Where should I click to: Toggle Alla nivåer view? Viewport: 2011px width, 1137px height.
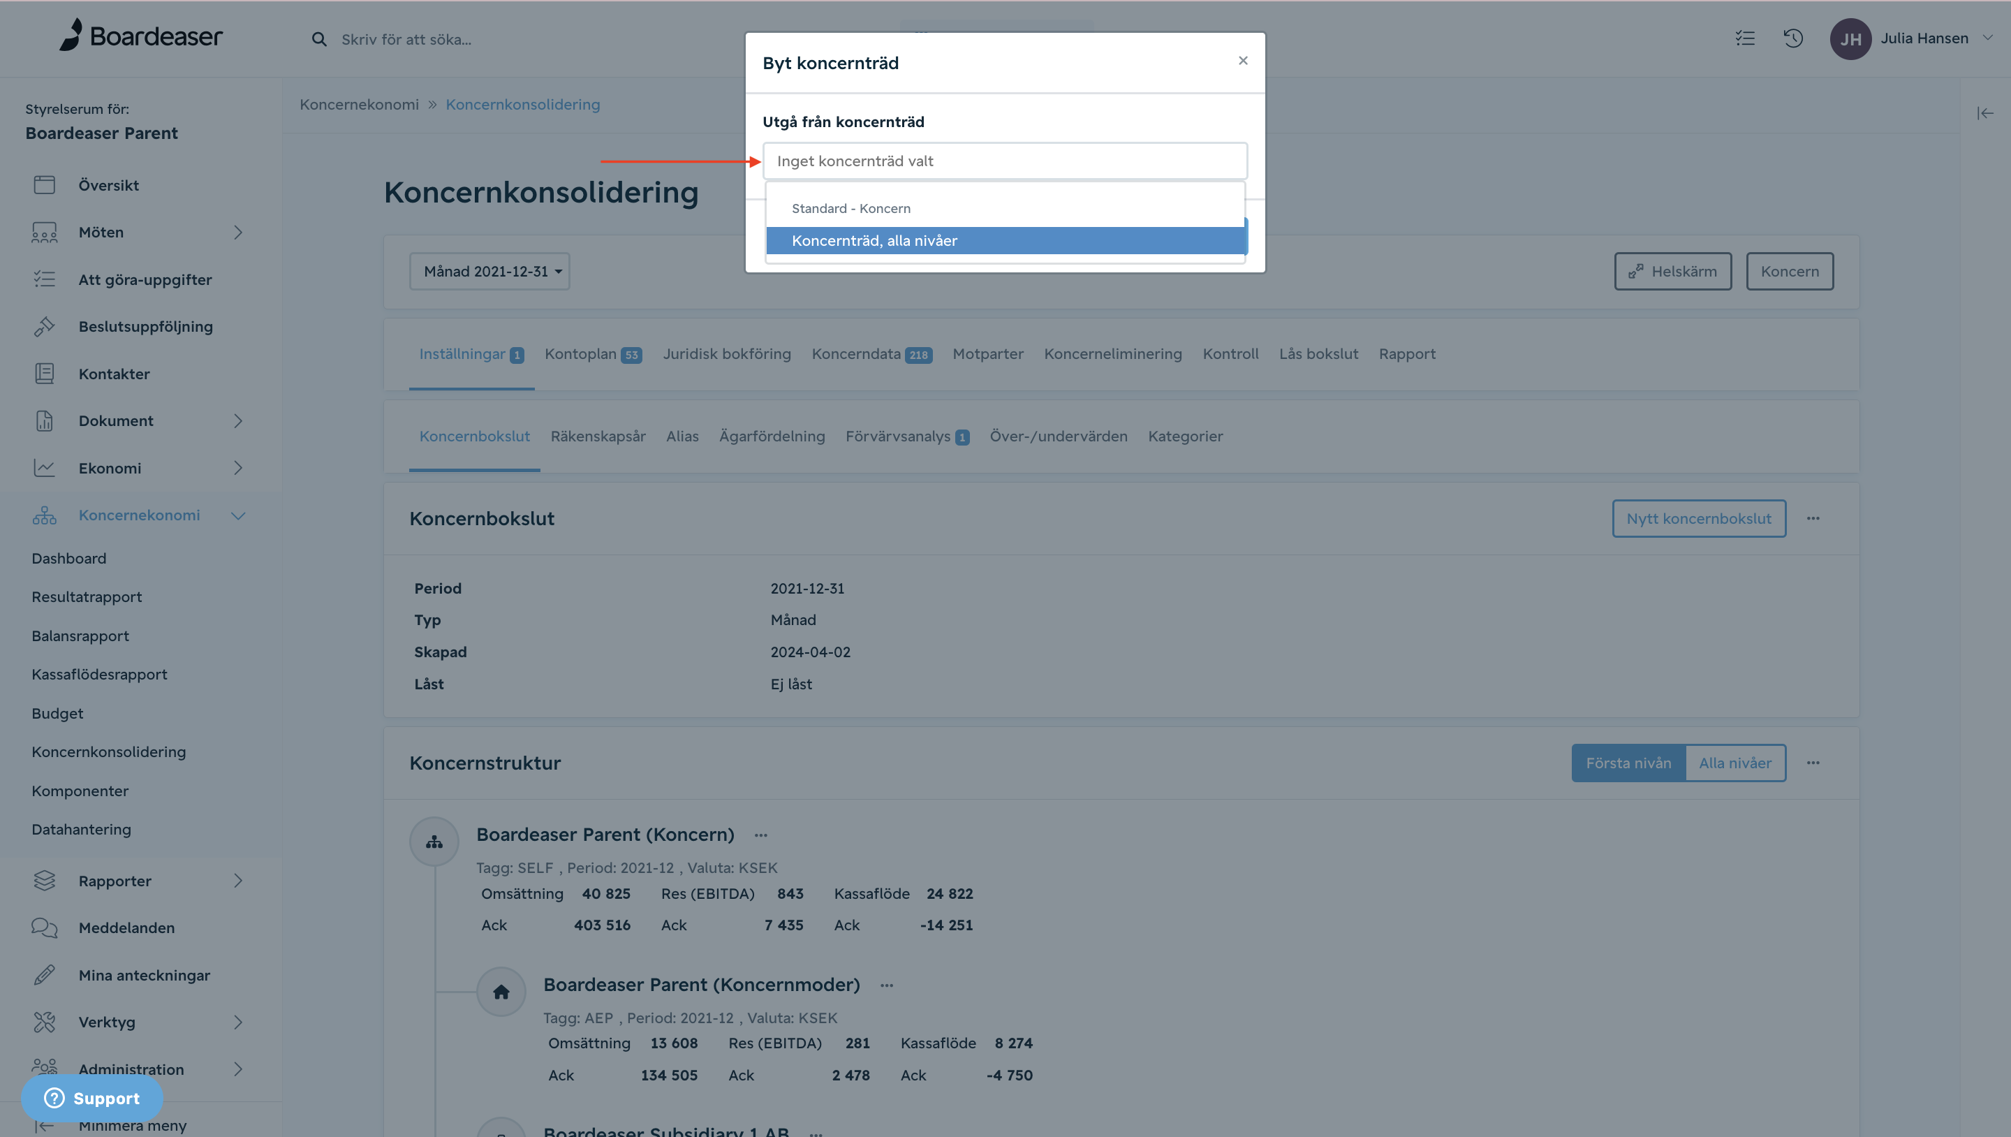click(1735, 763)
